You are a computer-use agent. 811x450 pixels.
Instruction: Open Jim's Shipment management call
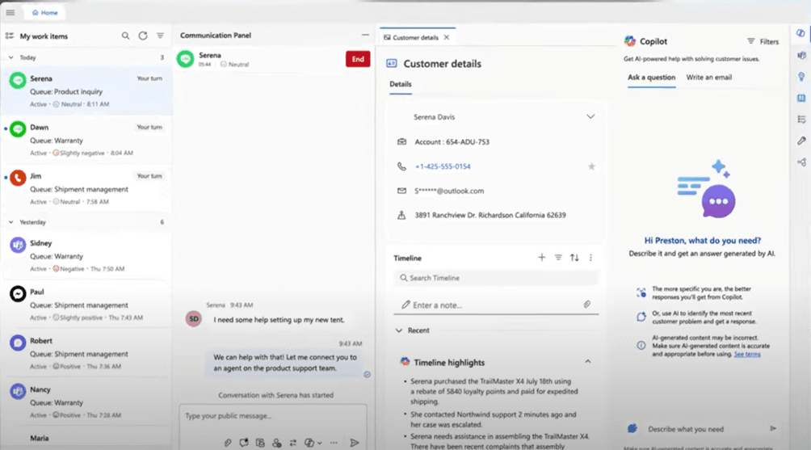(86, 188)
